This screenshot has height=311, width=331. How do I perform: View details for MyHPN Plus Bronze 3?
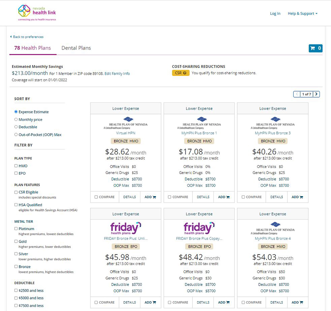click(x=277, y=197)
